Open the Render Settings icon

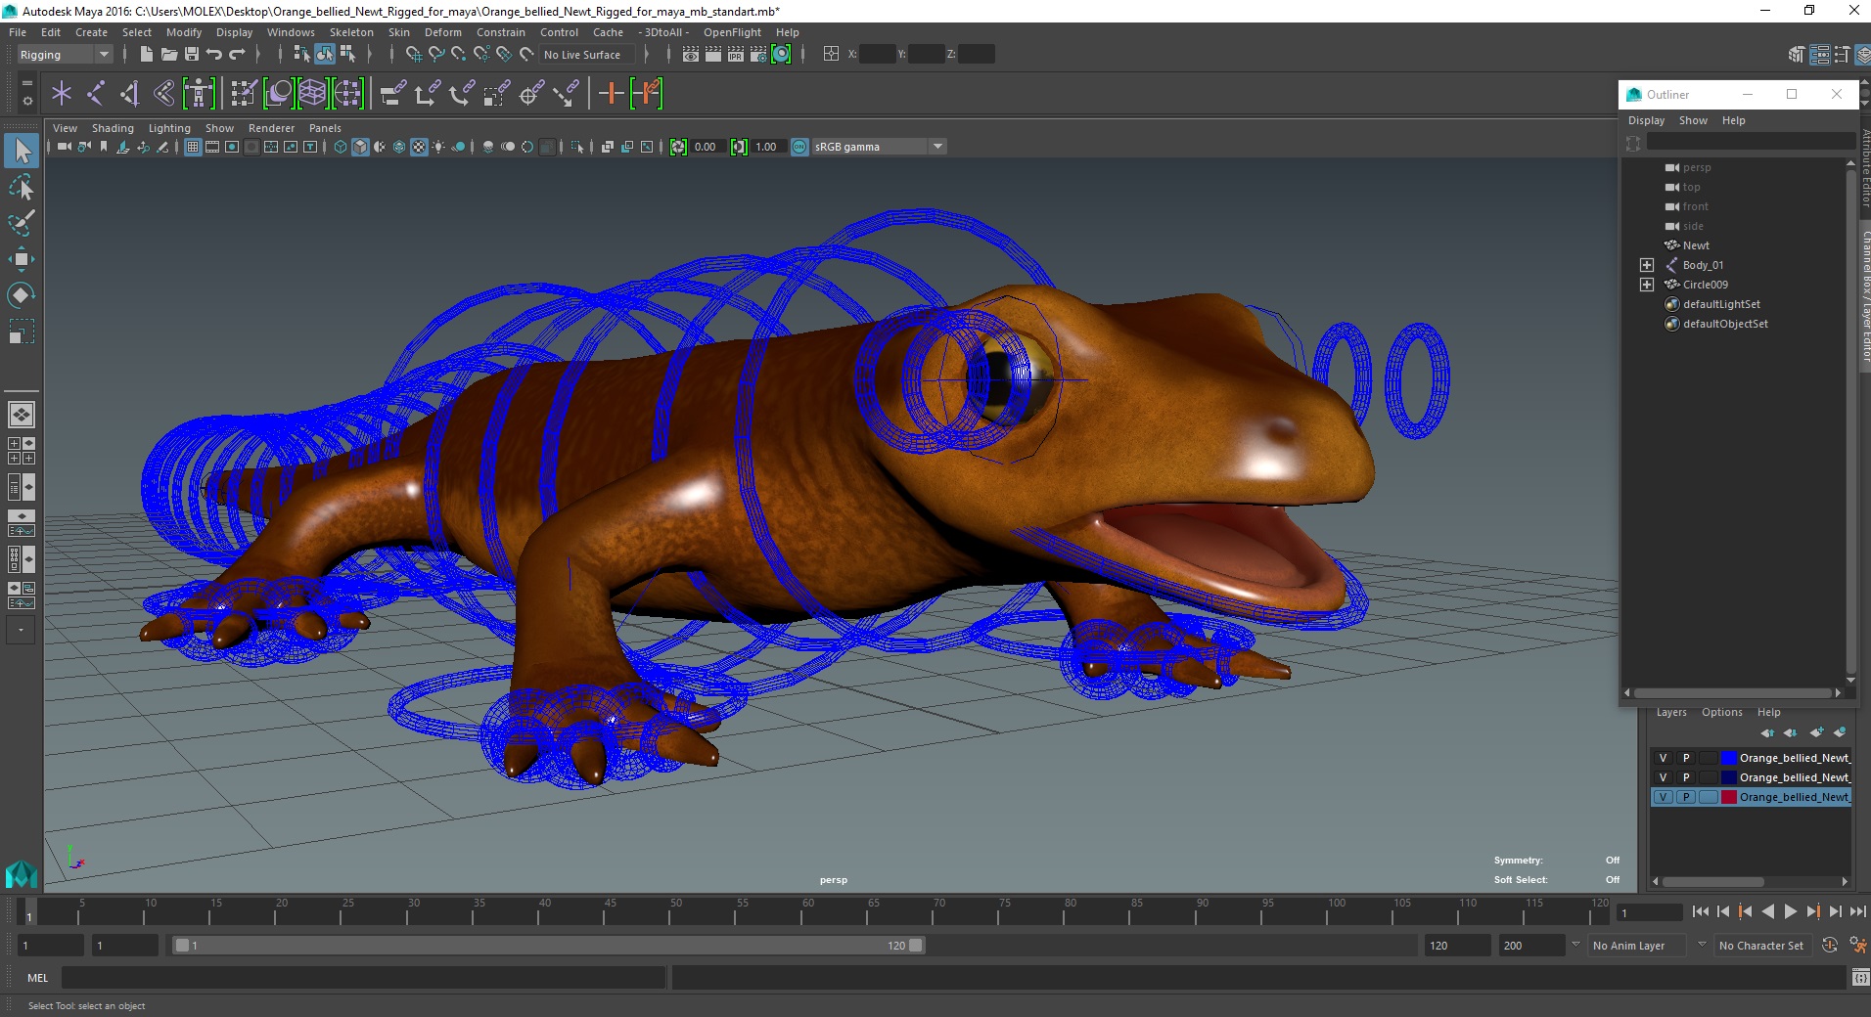tap(758, 55)
